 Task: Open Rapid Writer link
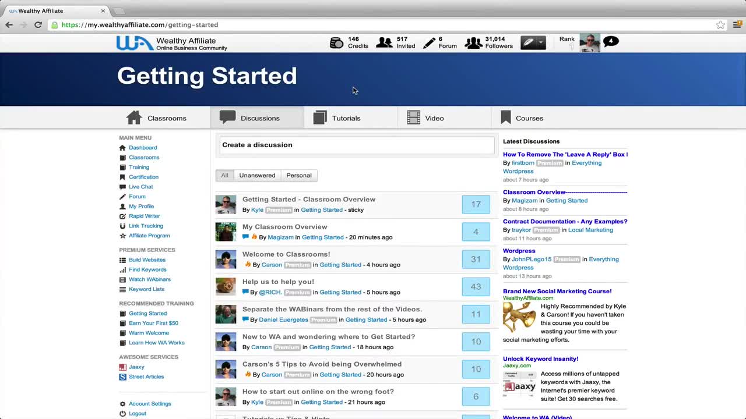tap(144, 216)
